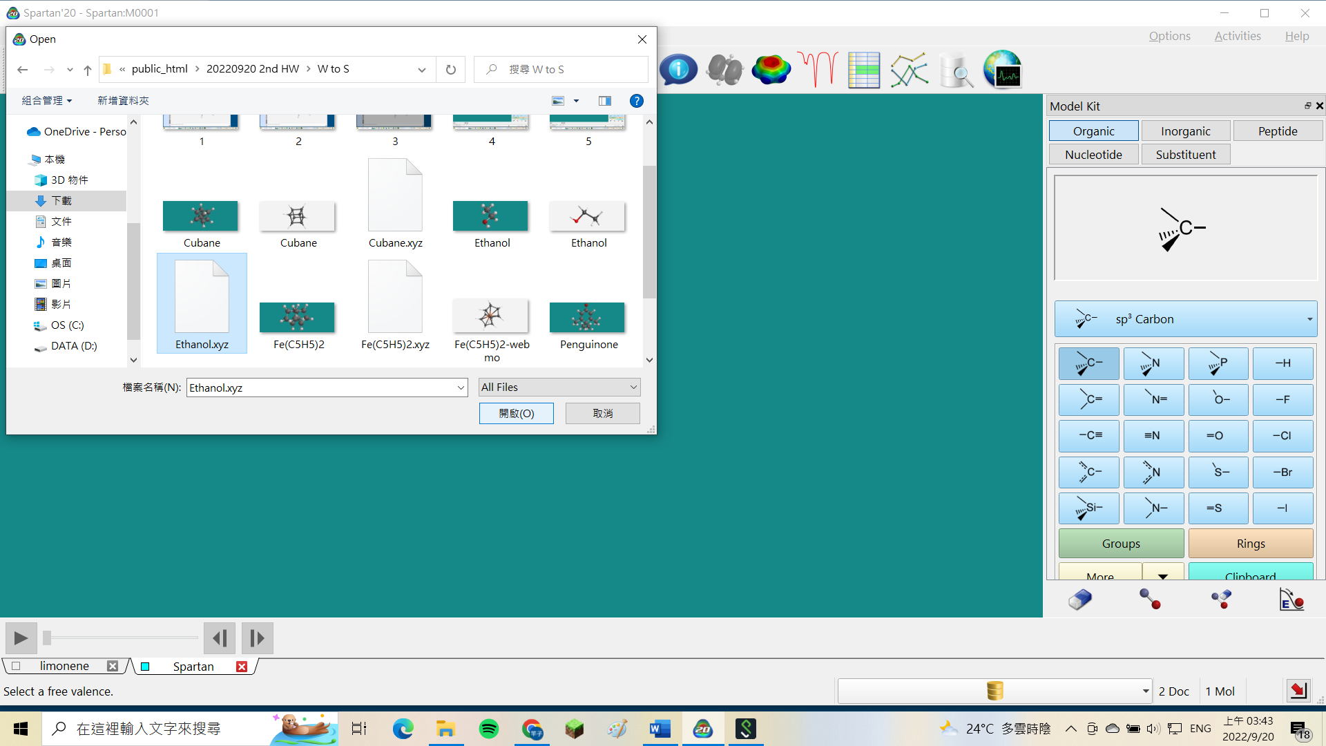Click 新增資料夾 new folder button
The image size is (1326, 746).
click(123, 101)
